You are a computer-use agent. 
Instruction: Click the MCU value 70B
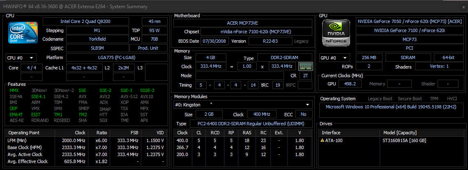(x=154, y=39)
